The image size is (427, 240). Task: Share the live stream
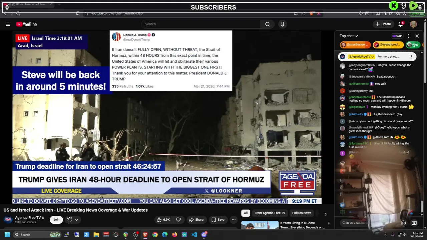pyautogui.click(x=196, y=220)
